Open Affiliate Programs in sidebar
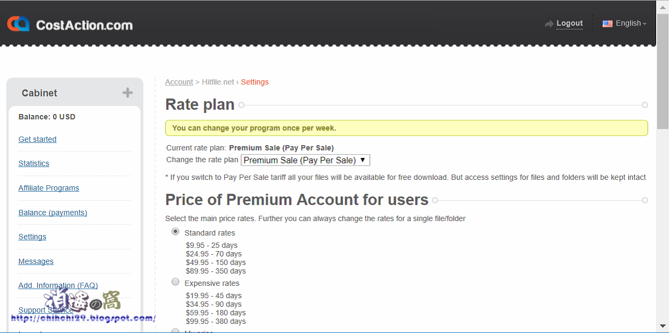 coord(49,188)
